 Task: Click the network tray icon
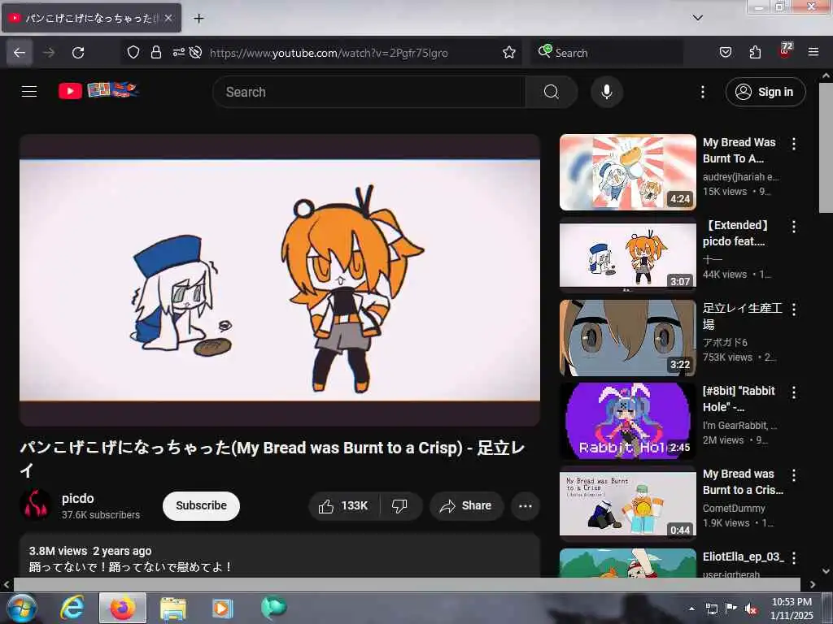712,609
